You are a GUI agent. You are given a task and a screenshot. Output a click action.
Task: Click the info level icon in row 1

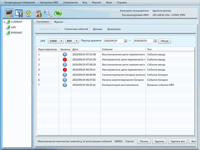click(65, 55)
